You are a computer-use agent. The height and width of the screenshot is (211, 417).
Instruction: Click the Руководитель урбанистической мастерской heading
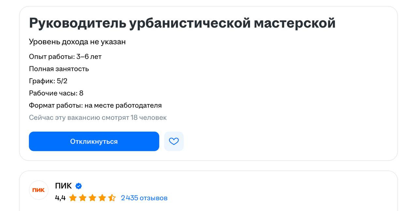(182, 23)
